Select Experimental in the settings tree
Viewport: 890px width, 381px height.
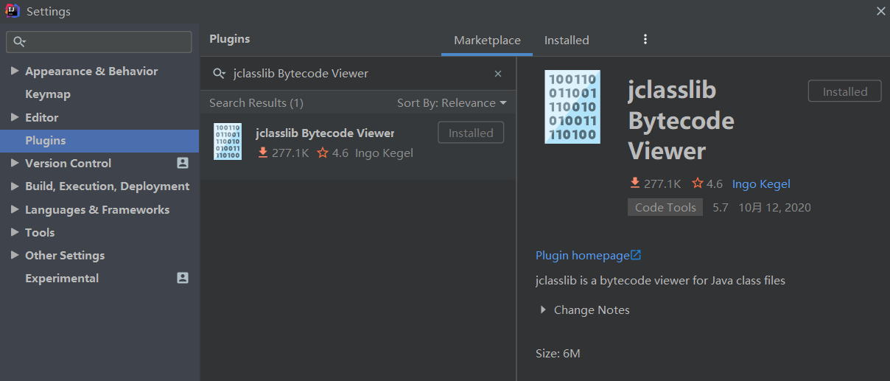point(62,278)
